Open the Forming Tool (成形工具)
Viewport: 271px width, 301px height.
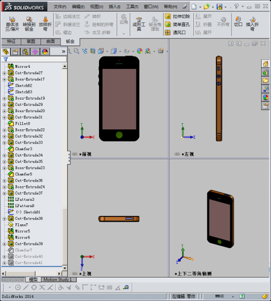(x=139, y=24)
